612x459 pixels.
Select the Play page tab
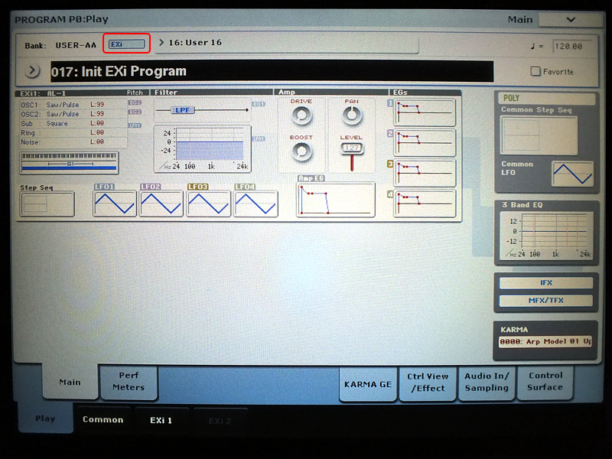click(x=45, y=418)
